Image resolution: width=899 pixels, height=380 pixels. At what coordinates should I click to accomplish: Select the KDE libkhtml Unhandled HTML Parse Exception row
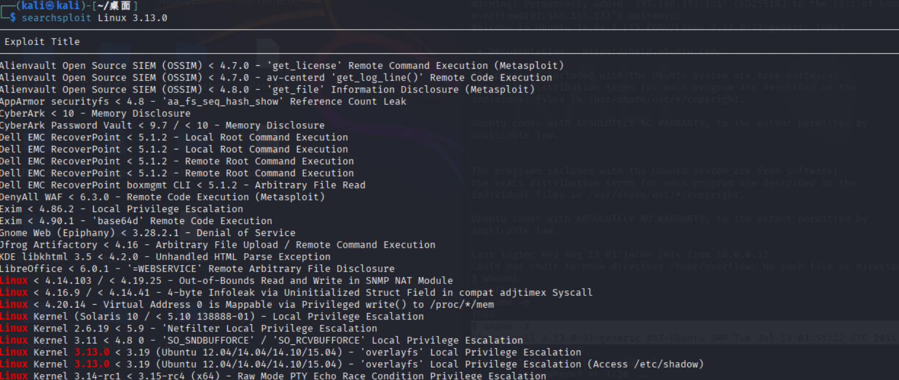(x=166, y=257)
